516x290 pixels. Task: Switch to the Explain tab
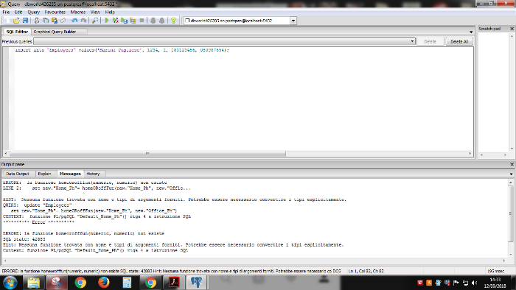[44, 174]
